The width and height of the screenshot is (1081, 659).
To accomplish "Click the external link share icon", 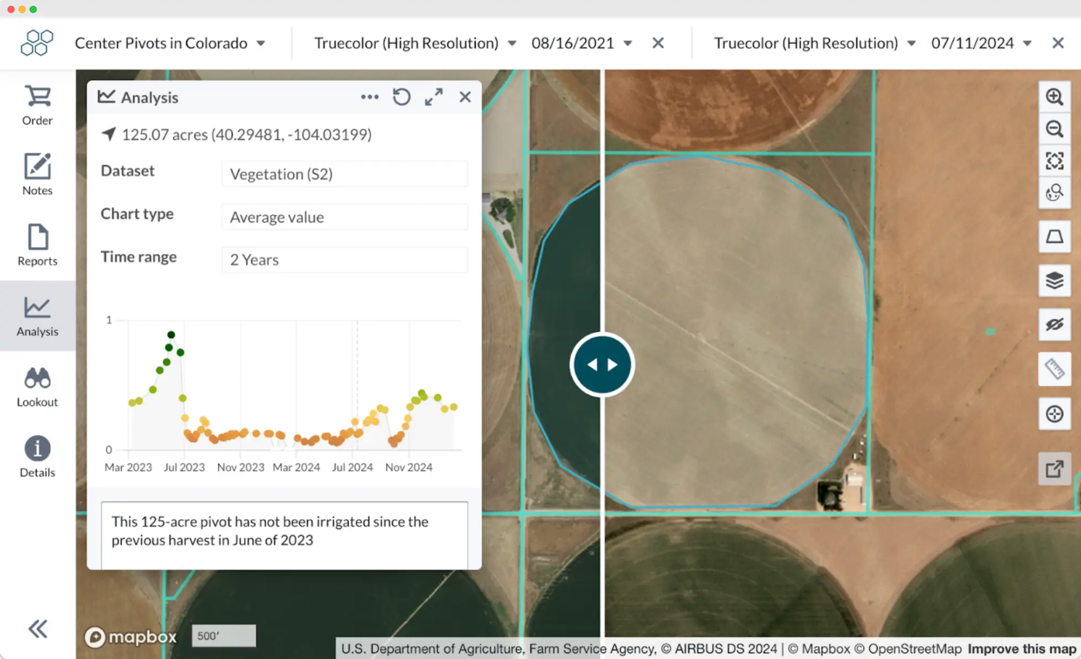I will click(x=1054, y=469).
